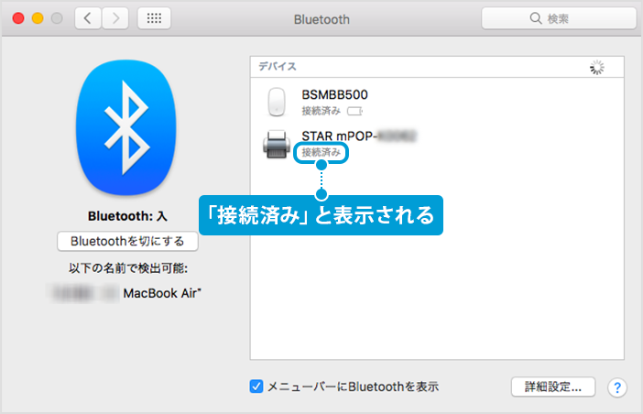This screenshot has width=643, height=414.
Task: Go forward with the right chevron button
Action: pyautogui.click(x=115, y=18)
